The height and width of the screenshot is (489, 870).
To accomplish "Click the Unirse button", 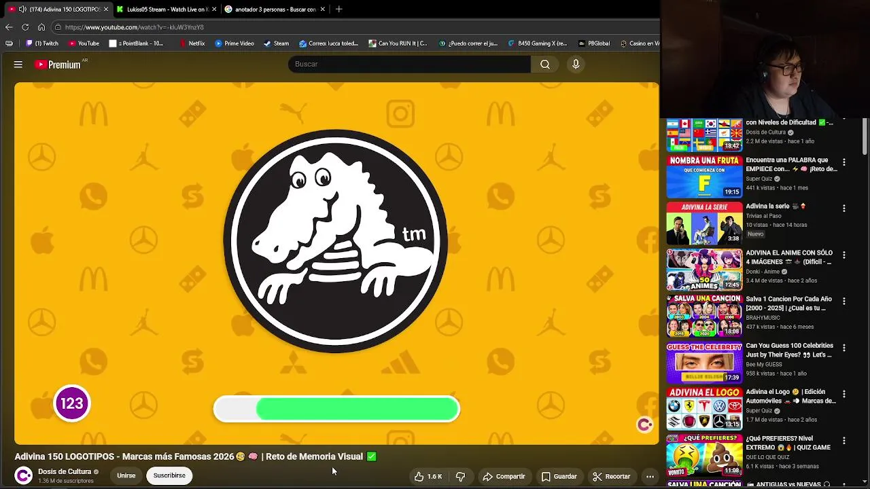I will 126,475.
